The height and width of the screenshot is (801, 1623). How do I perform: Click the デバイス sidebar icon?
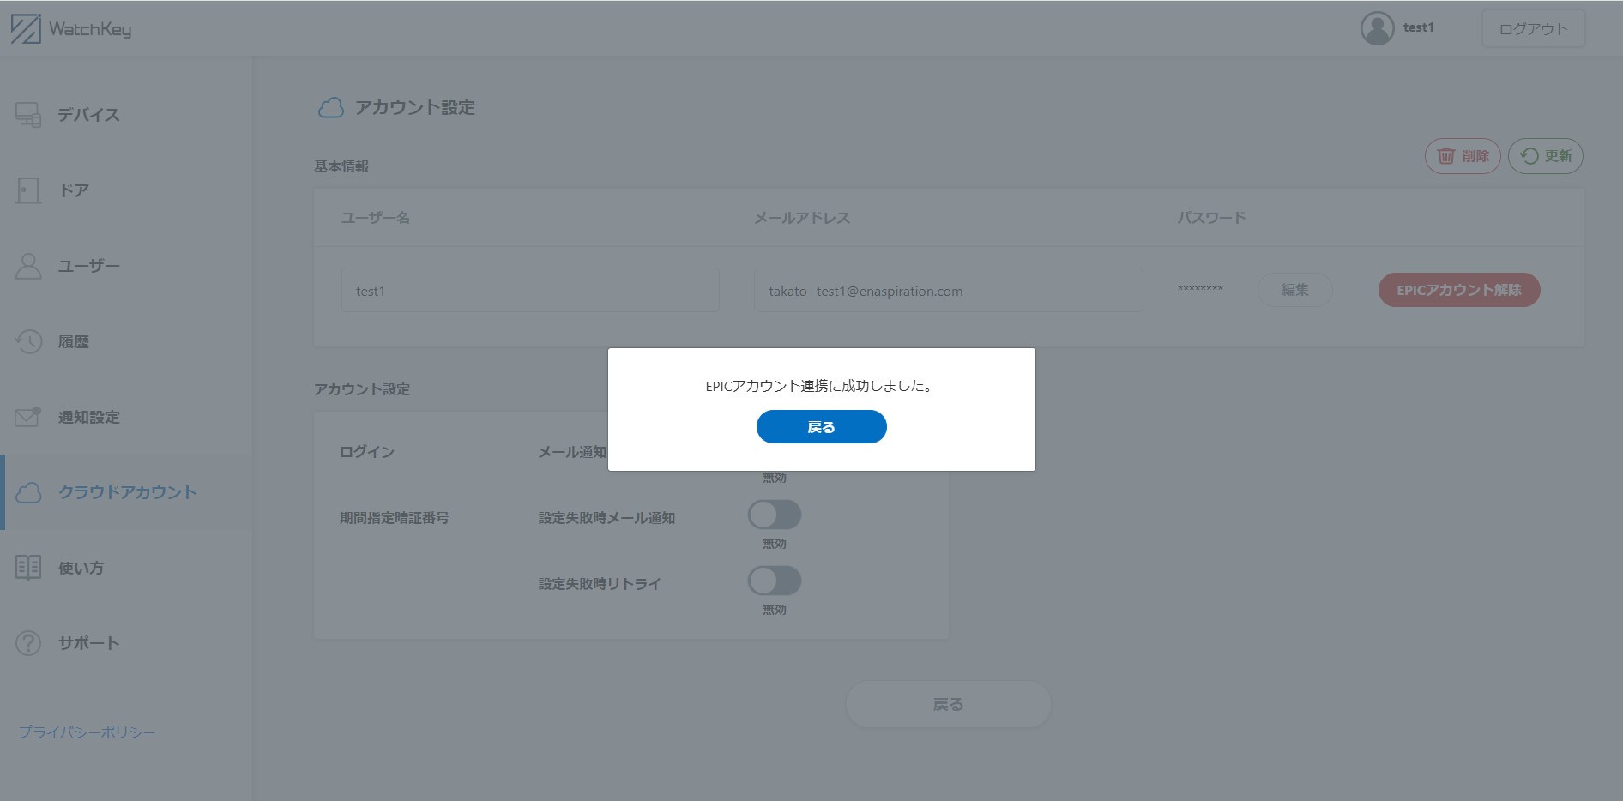pyautogui.click(x=28, y=115)
